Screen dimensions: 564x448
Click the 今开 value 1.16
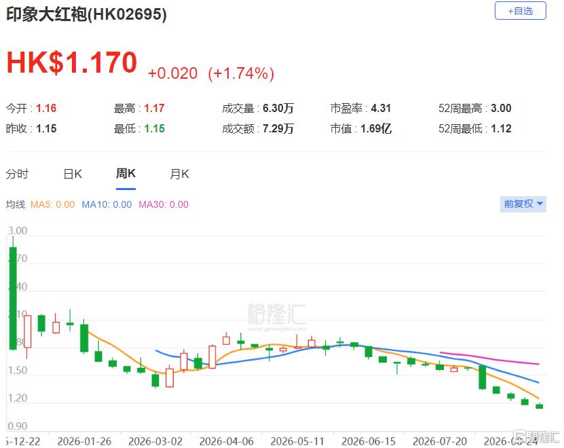(x=46, y=109)
